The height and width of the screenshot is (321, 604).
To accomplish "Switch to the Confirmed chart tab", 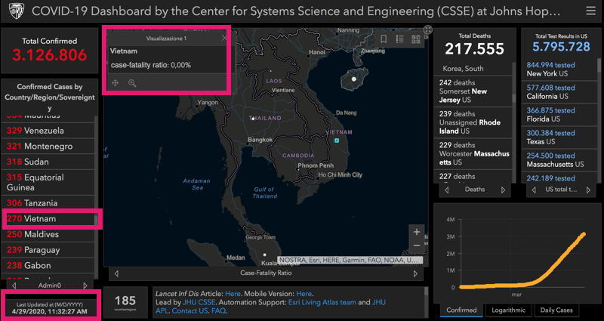I will click(461, 310).
